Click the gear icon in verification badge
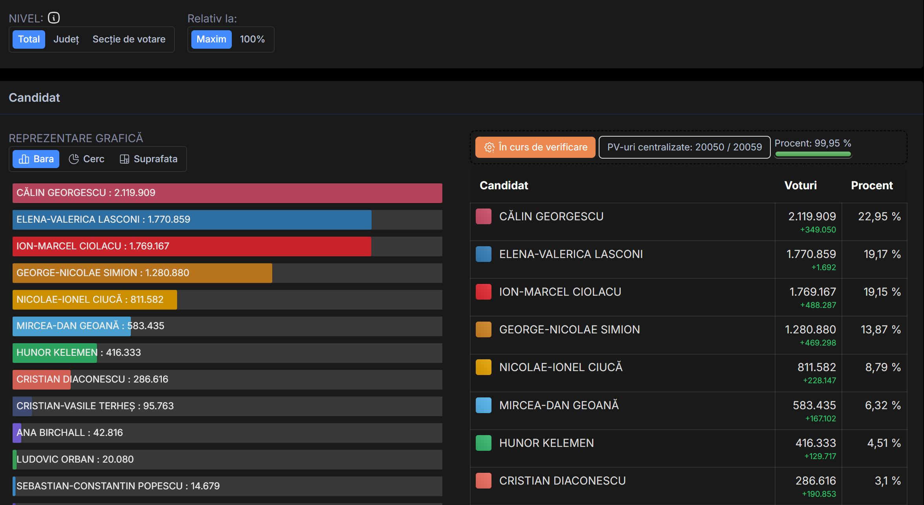Viewport: 924px width, 505px height. 489,147
